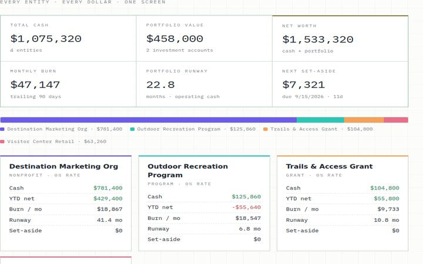
Task: Click Trails & Access Grant runway 10.8 mo
Action: (x=387, y=220)
